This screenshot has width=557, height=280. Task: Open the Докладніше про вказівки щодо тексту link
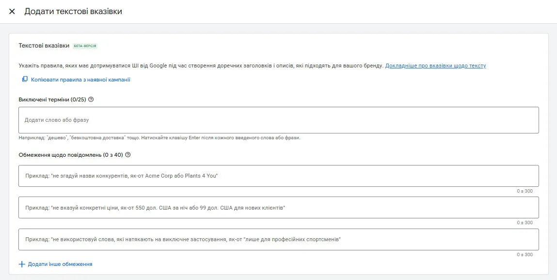click(435, 66)
